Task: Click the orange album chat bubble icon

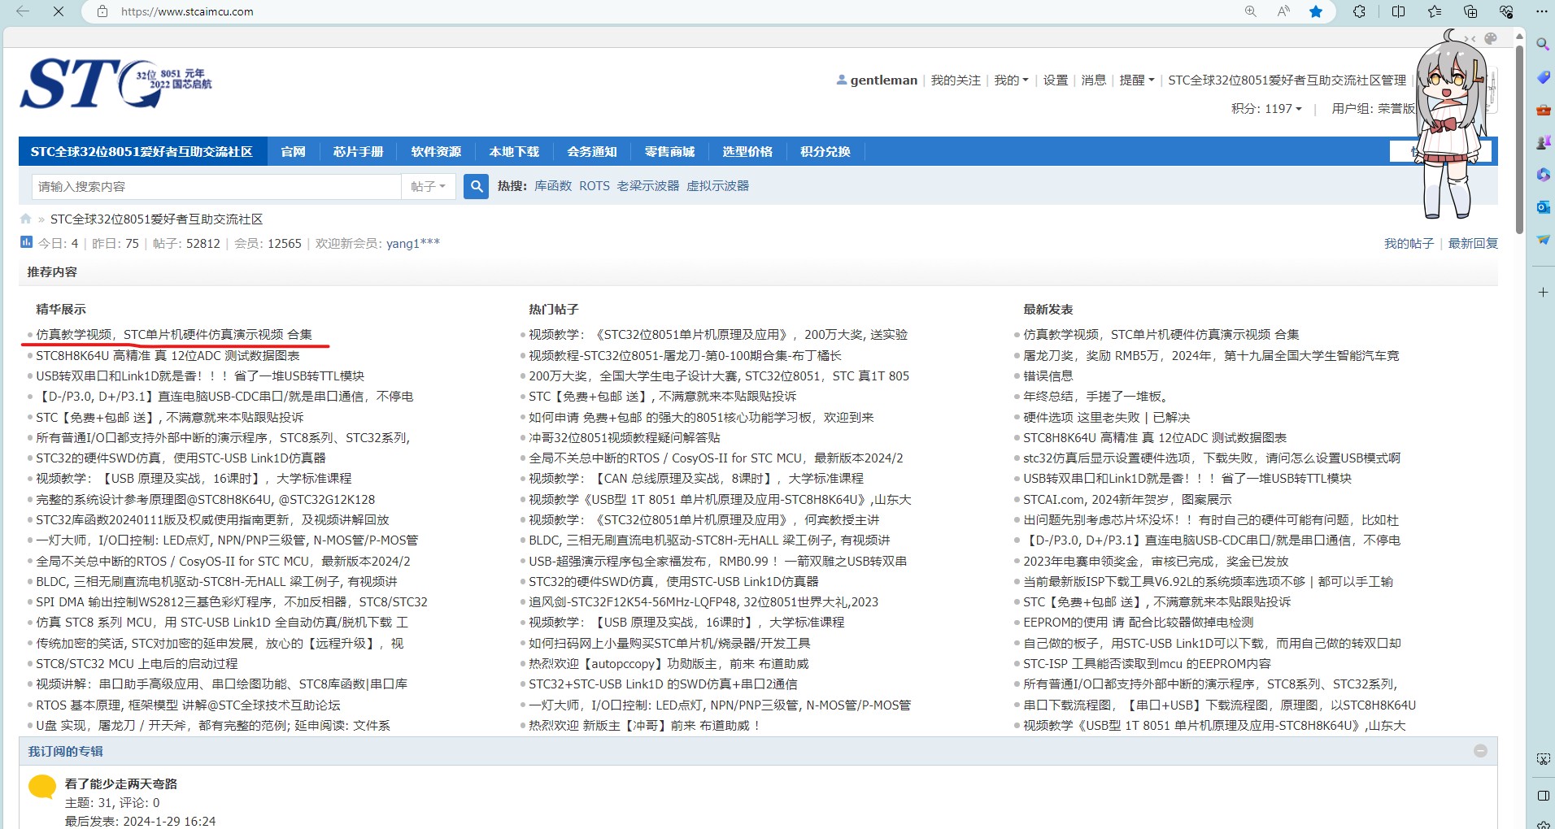Action: tap(42, 787)
